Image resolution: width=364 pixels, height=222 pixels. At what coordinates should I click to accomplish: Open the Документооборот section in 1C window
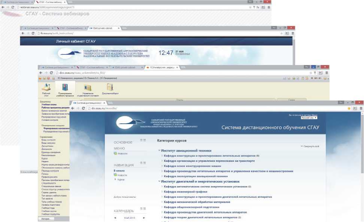coord(110,89)
